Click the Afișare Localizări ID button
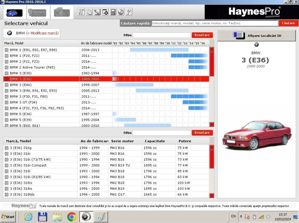299x223 pixels. point(257,36)
